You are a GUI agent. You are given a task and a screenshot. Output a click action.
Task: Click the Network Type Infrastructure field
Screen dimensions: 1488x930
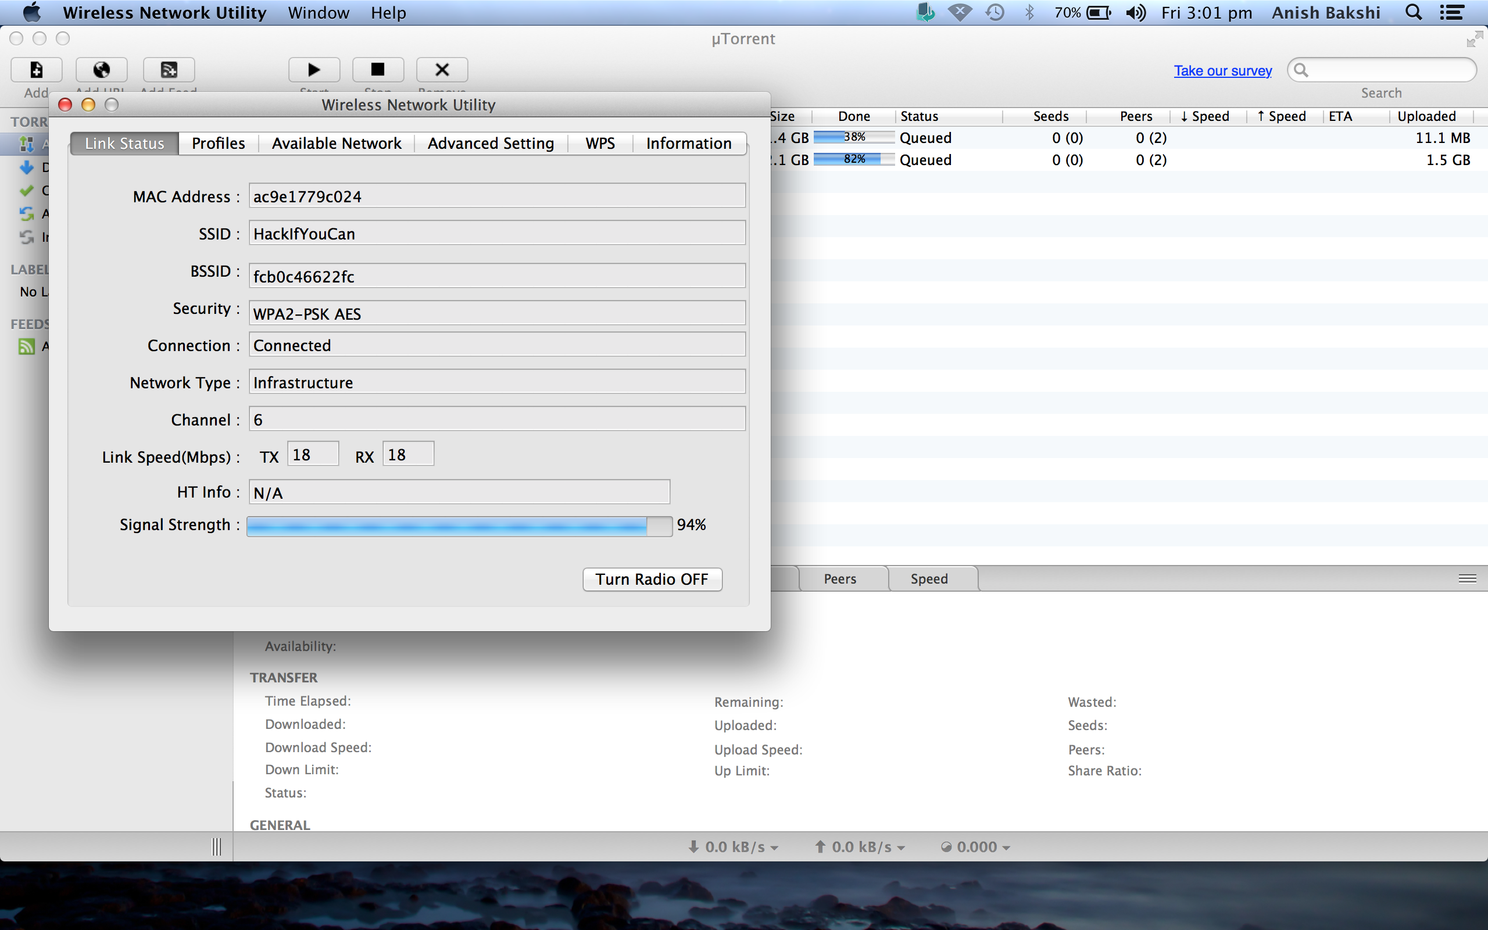497,382
